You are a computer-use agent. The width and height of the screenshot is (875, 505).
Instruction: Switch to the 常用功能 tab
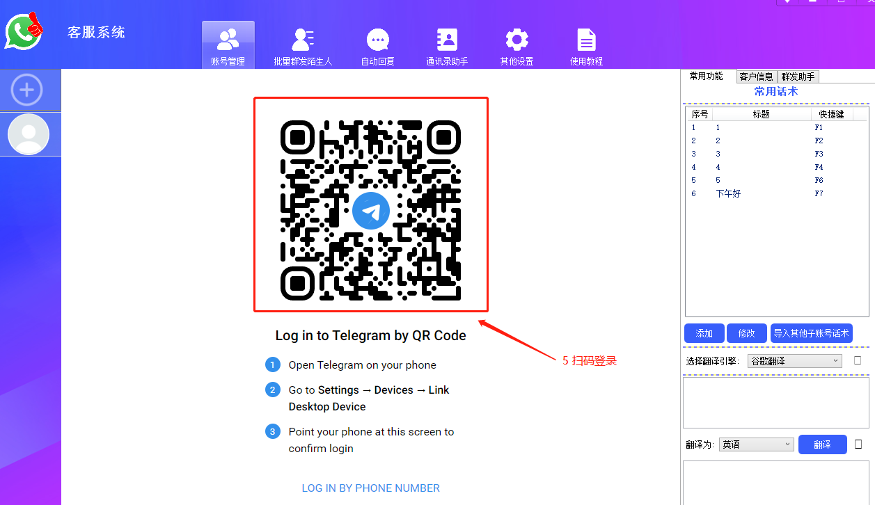coord(706,77)
